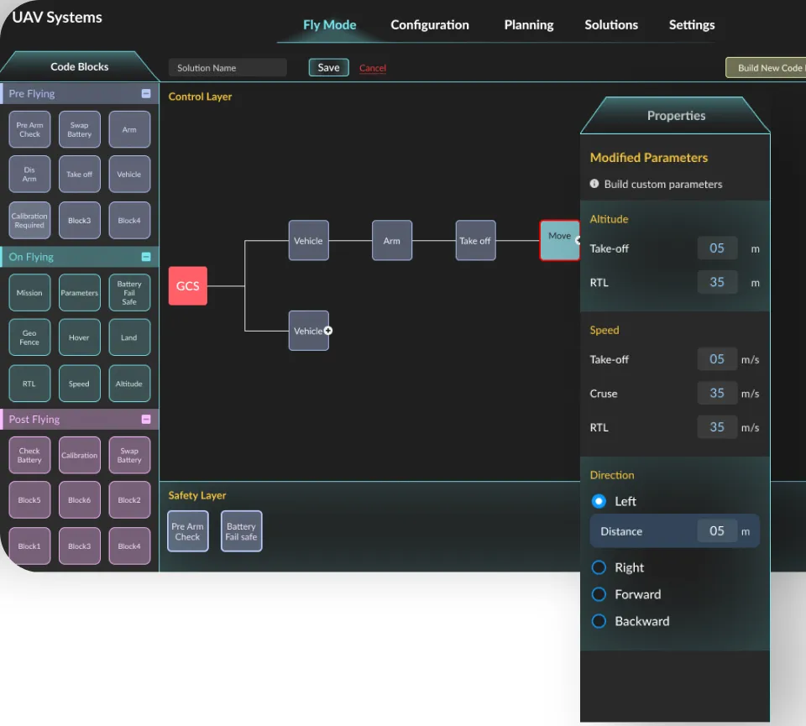This screenshot has height=726, width=806.
Task: Select the Pre Flying Swap Battery block
Action: [79, 129]
